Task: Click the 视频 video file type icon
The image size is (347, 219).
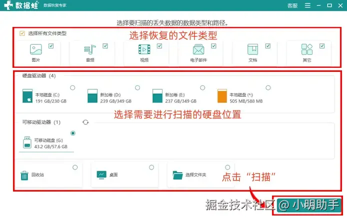Action: [x=144, y=49]
